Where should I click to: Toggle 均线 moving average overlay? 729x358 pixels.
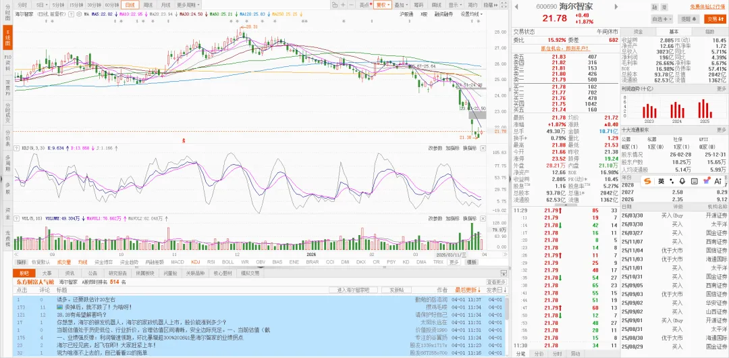[83, 262]
